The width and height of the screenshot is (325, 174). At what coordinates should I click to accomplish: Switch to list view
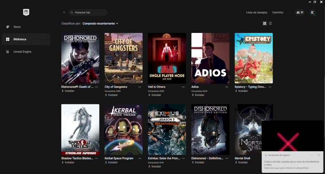click(x=270, y=24)
